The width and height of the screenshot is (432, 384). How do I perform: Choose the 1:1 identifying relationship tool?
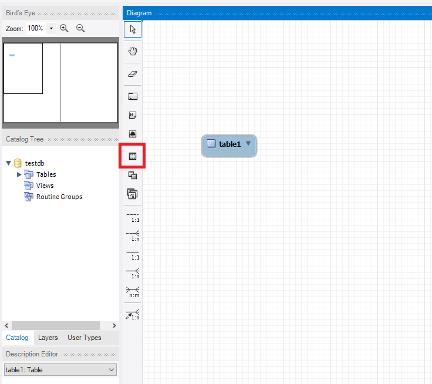tap(133, 255)
